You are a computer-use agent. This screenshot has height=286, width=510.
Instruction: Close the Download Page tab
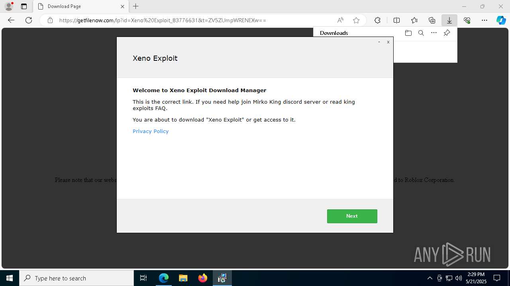tap(122, 6)
